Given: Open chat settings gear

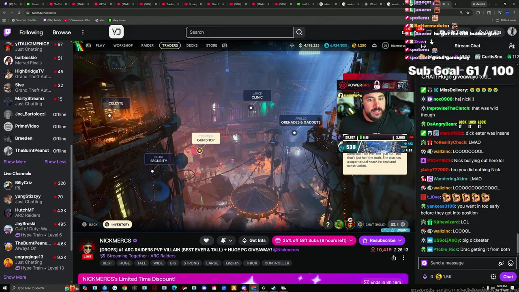Looking at the screenshot, I should click(493, 277).
